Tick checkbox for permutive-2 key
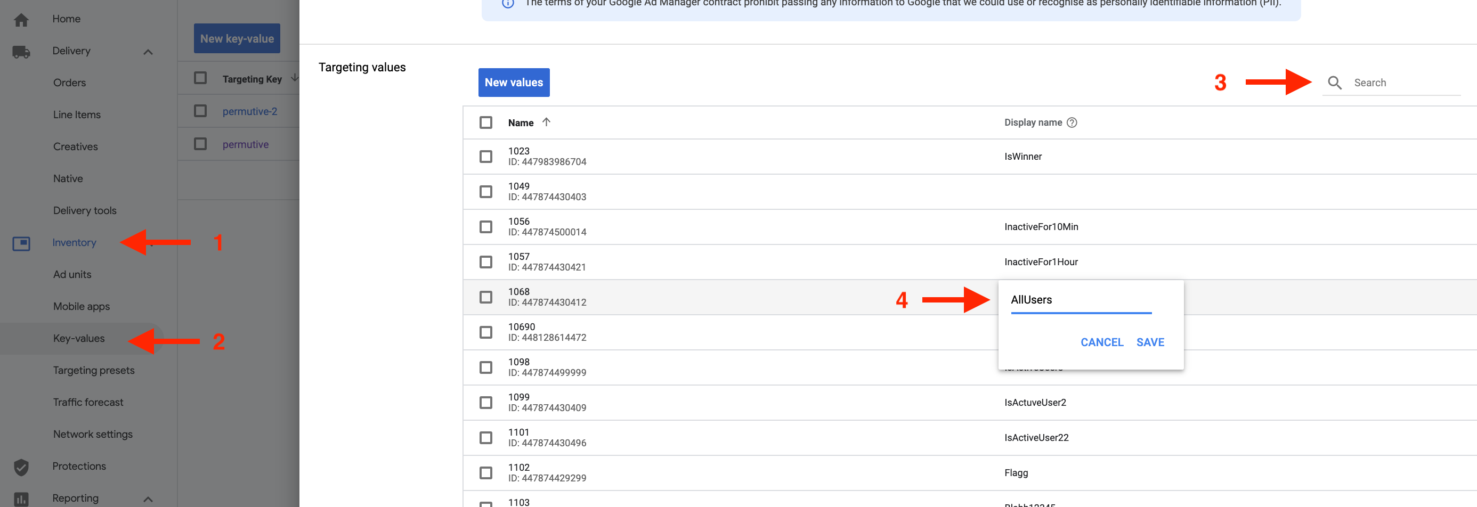 point(200,111)
